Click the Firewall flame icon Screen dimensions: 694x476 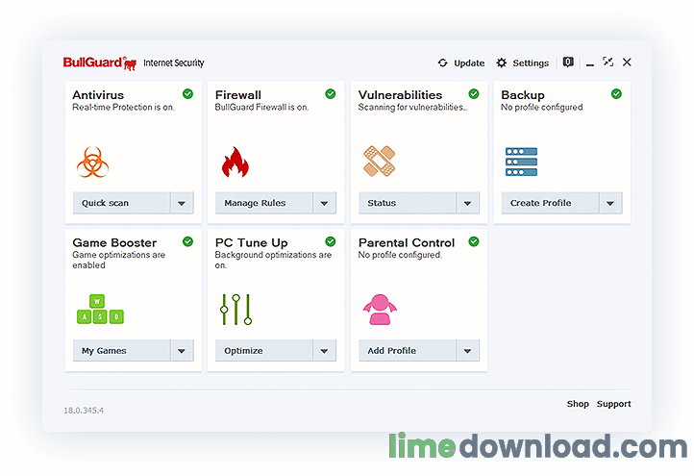[235, 162]
